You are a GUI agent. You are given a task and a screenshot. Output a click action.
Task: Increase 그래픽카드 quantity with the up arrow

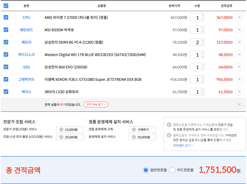[203, 77]
